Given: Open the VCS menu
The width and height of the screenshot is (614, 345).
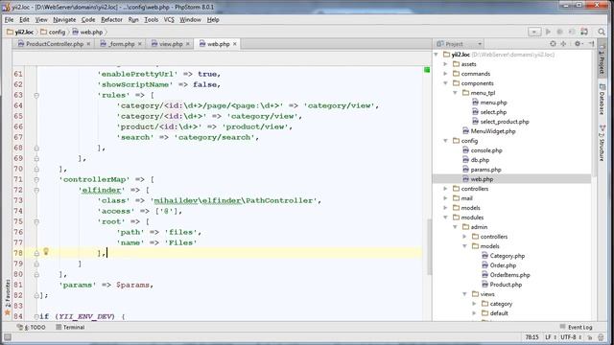Looking at the screenshot, I should 169,19.
